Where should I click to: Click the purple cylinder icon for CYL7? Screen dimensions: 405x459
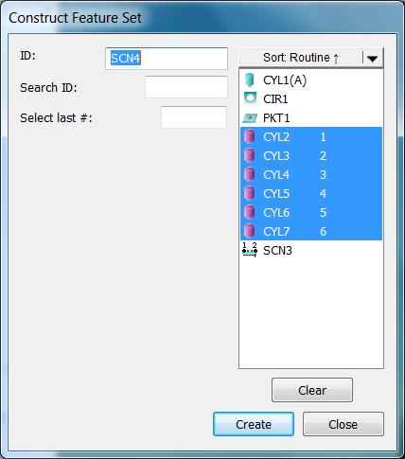250,231
